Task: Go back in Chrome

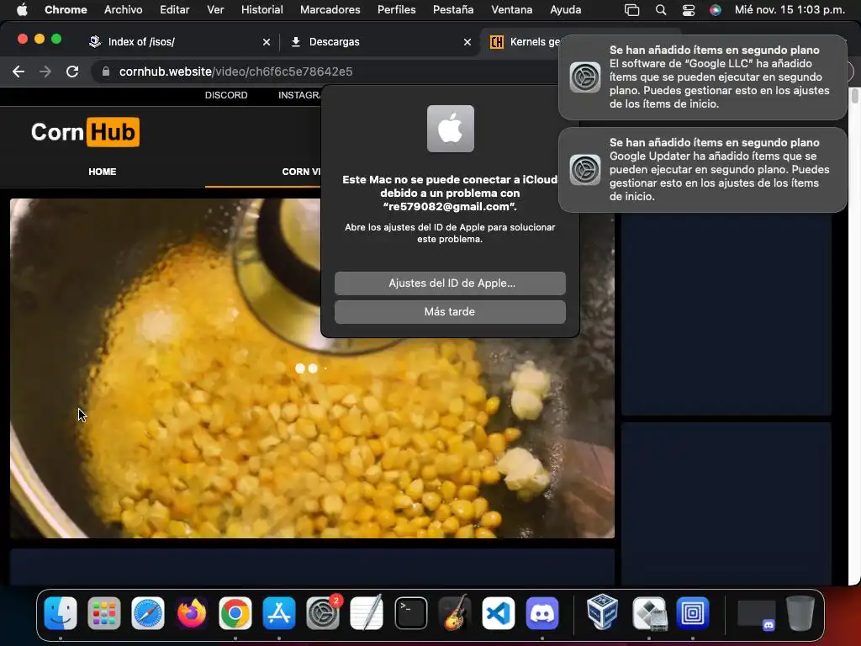Action: [18, 71]
